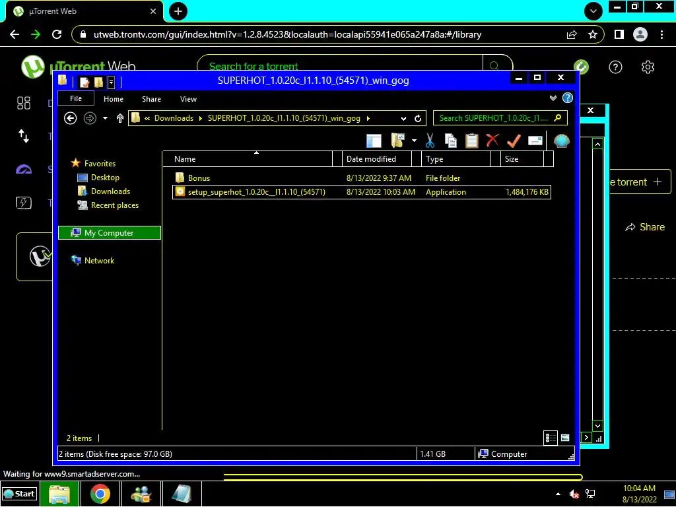Click the Start button on taskbar
This screenshot has height=507, width=676.
click(x=19, y=494)
